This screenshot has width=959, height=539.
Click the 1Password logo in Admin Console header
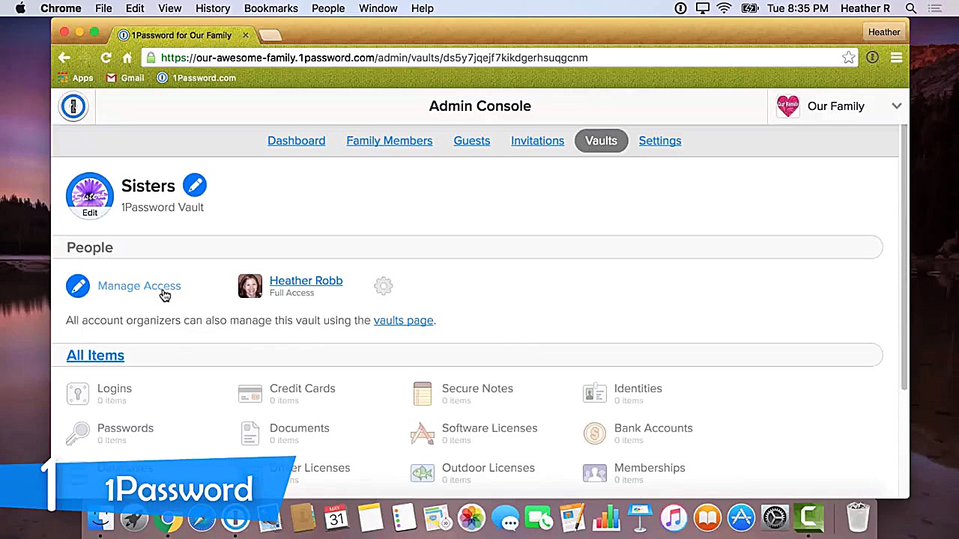[x=73, y=106]
